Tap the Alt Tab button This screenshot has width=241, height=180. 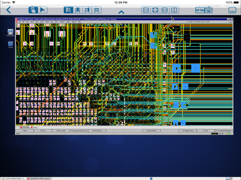200,10
